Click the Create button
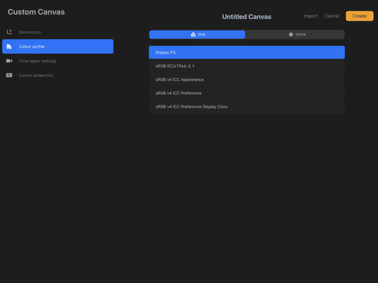Image resolution: width=378 pixels, height=283 pixels. coord(359,16)
